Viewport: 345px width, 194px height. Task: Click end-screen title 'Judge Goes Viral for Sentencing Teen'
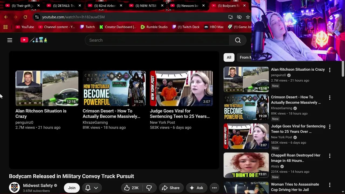180,114
